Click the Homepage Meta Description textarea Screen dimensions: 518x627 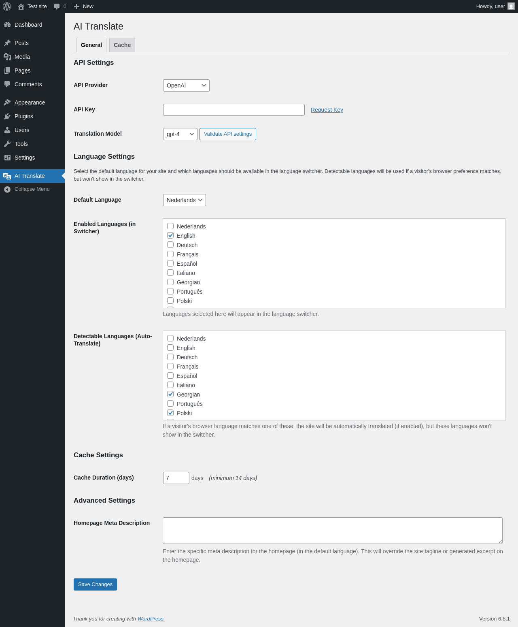333,531
